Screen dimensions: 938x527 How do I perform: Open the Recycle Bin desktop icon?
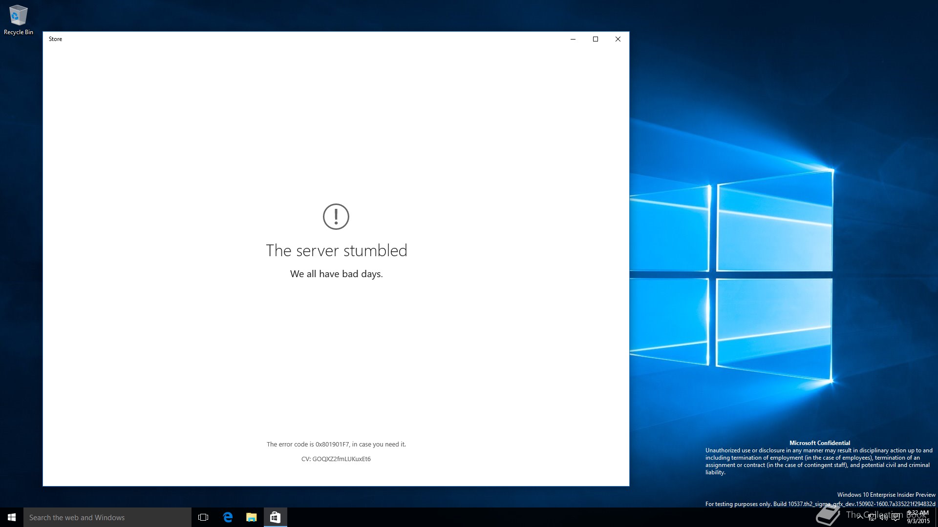(x=19, y=20)
